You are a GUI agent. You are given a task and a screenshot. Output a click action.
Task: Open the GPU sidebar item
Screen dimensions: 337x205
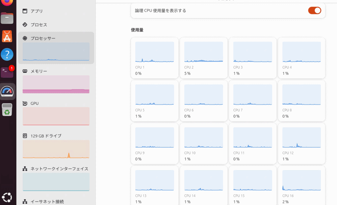(x=35, y=103)
